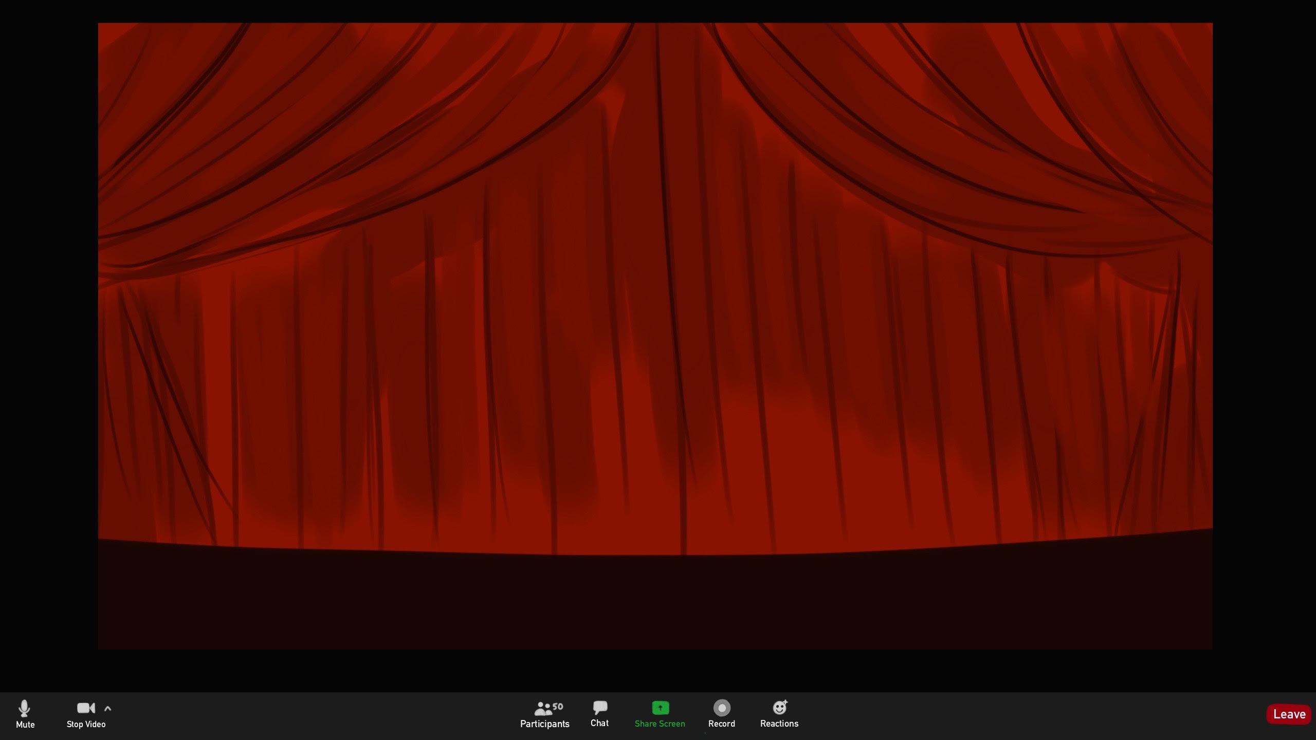
Task: Open the arrow next to Stop Video
Action: (107, 708)
